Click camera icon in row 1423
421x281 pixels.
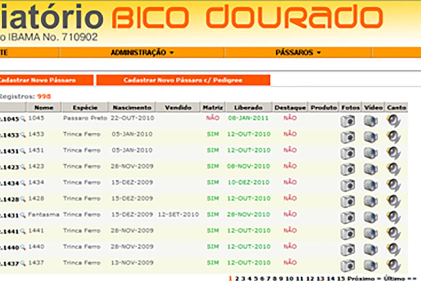[x=348, y=169]
